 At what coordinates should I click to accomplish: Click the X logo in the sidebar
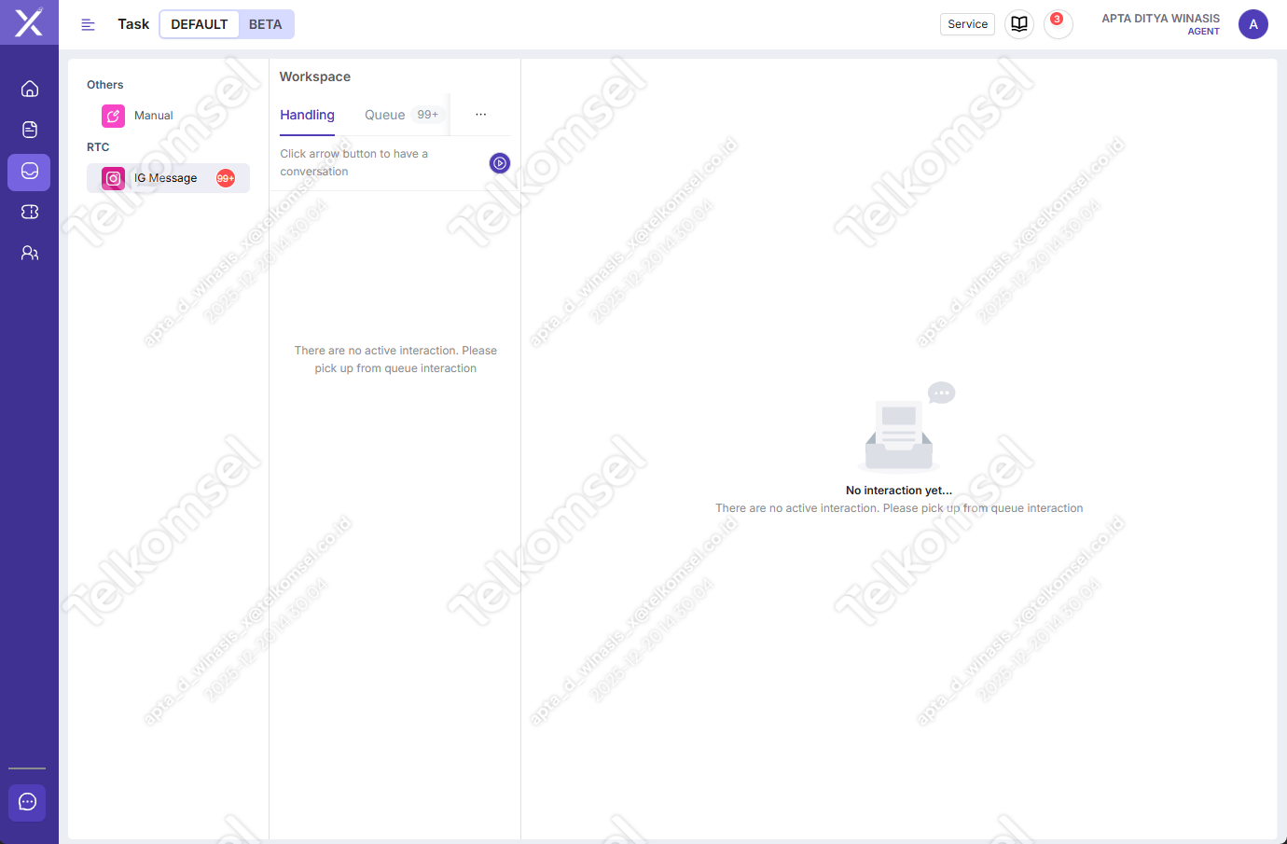coord(29,22)
